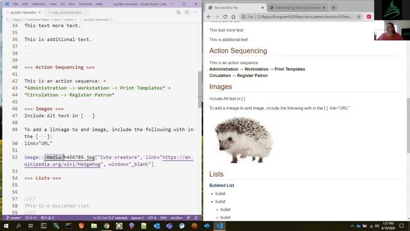Open the View menu in VS Code
Image resolution: width=410 pixels, height=231 pixels.
[53, 4]
